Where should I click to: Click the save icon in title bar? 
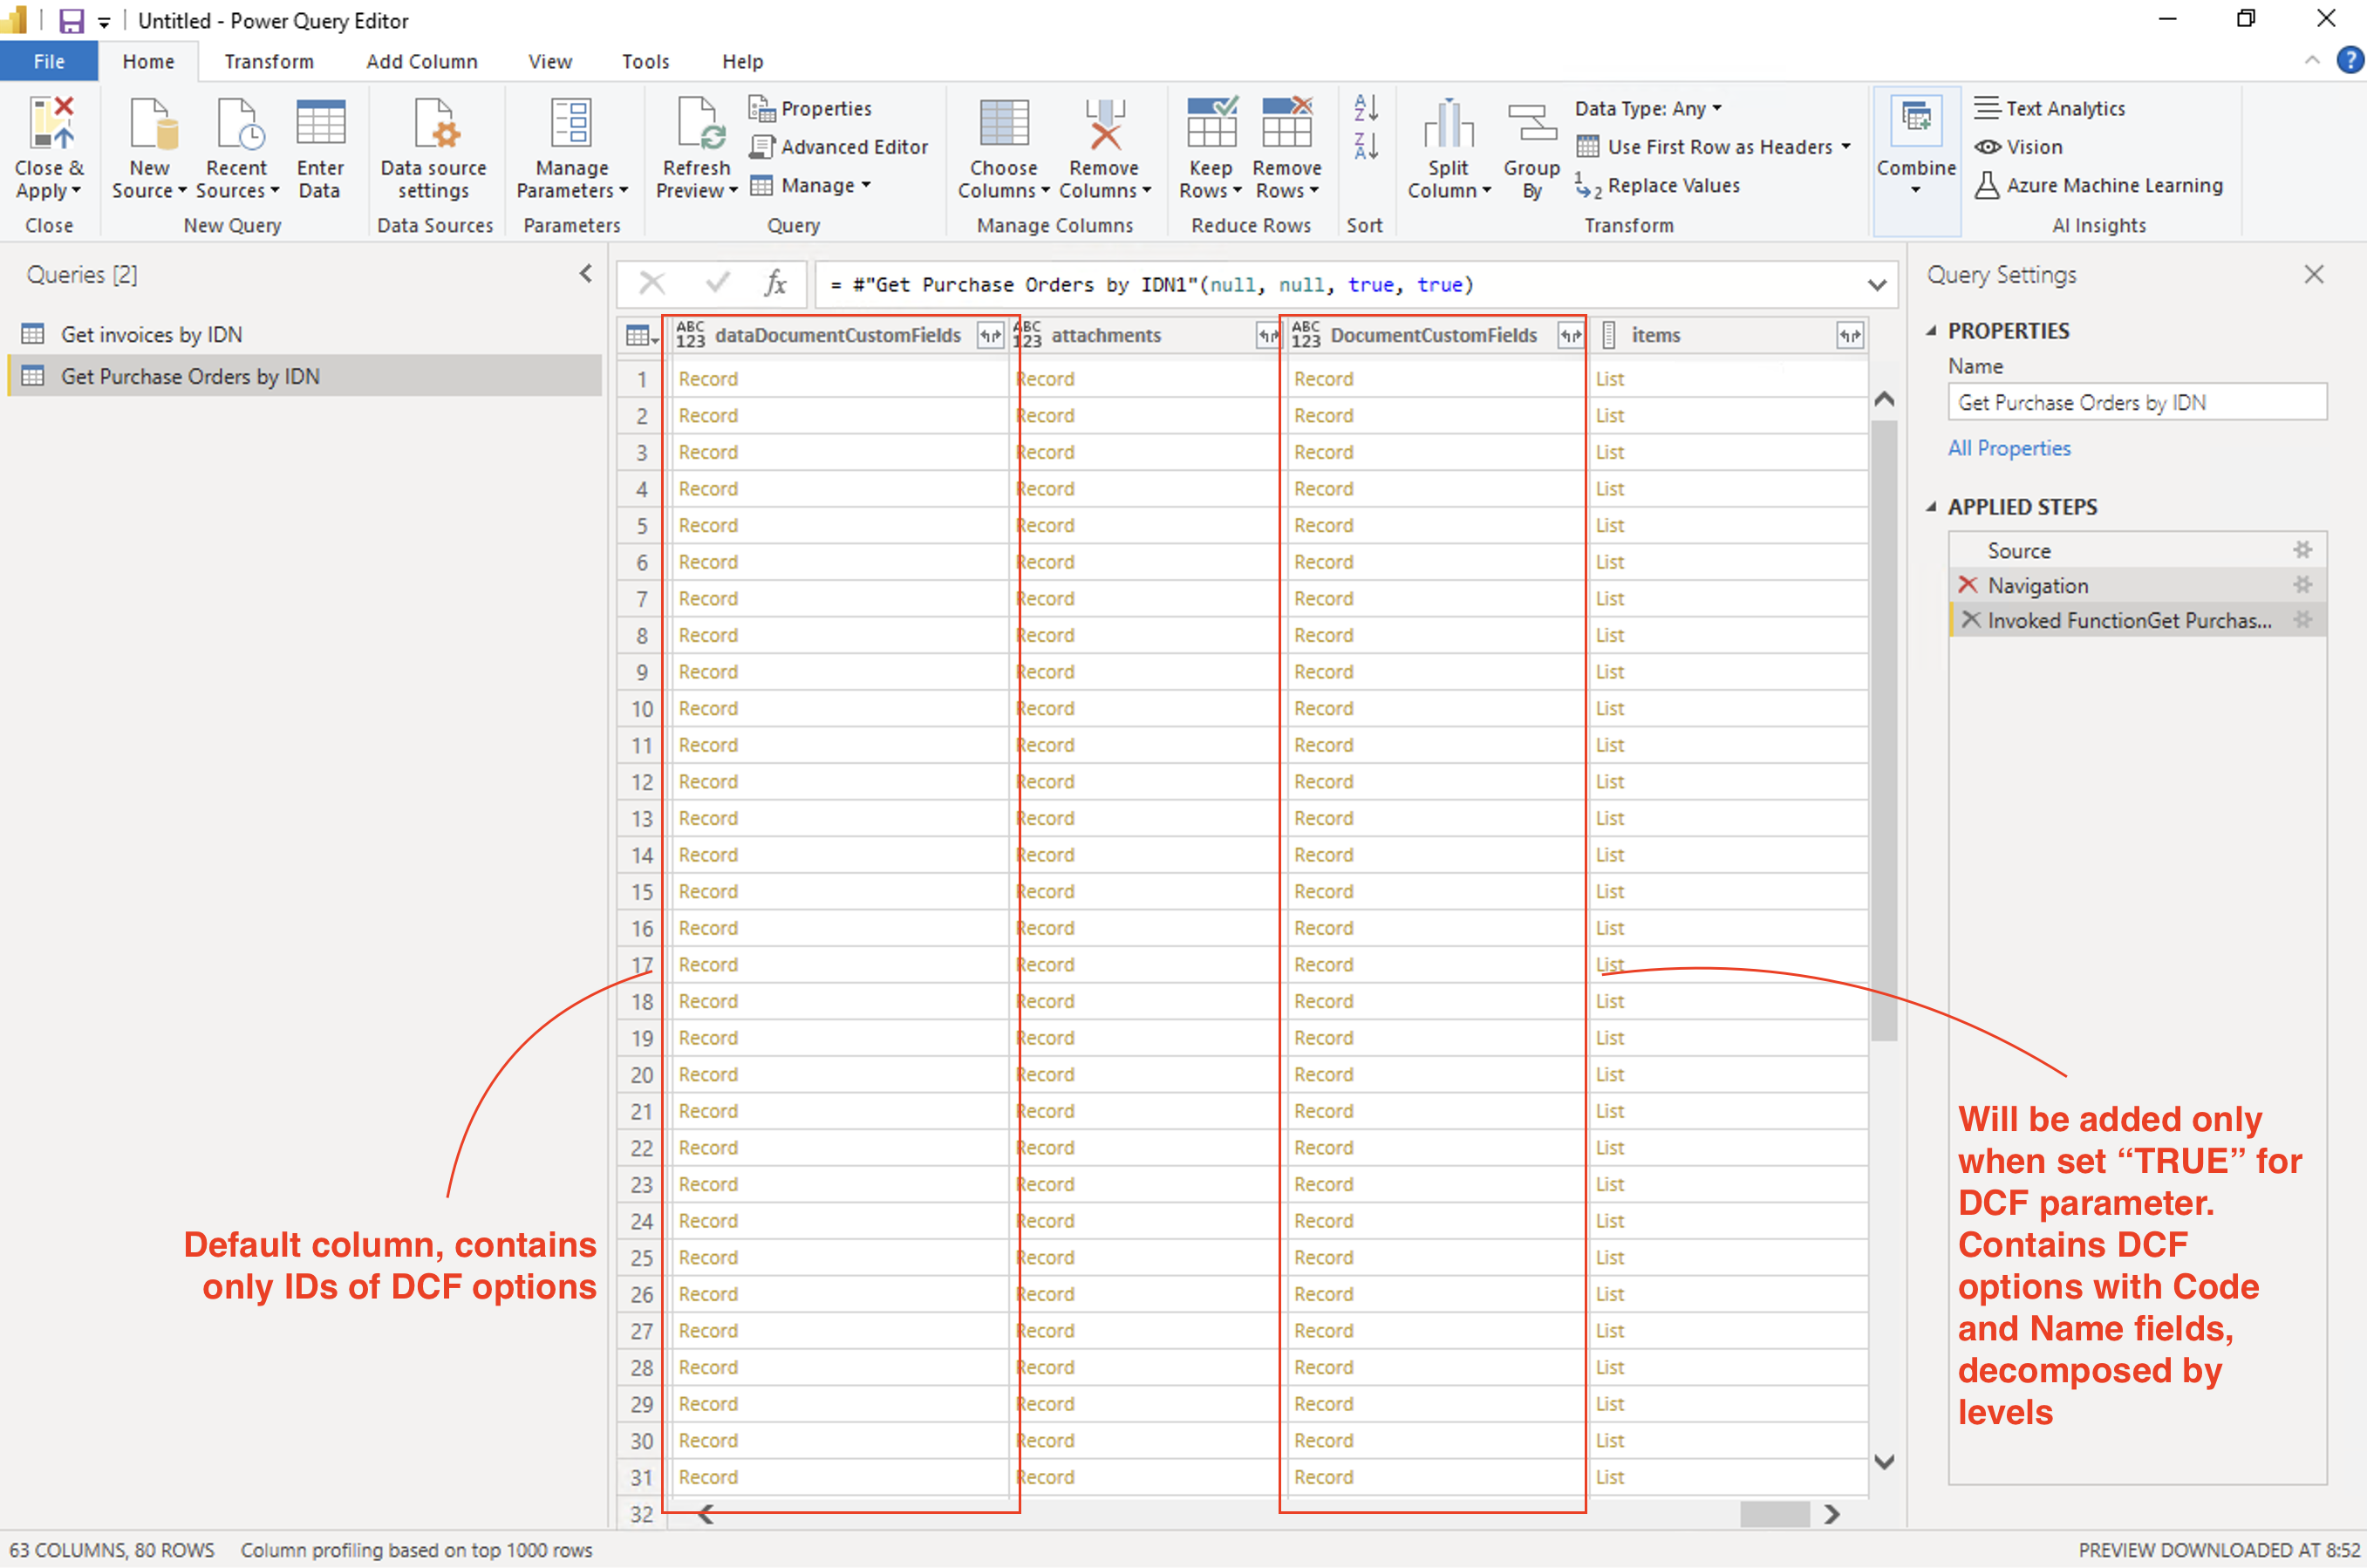click(x=71, y=20)
